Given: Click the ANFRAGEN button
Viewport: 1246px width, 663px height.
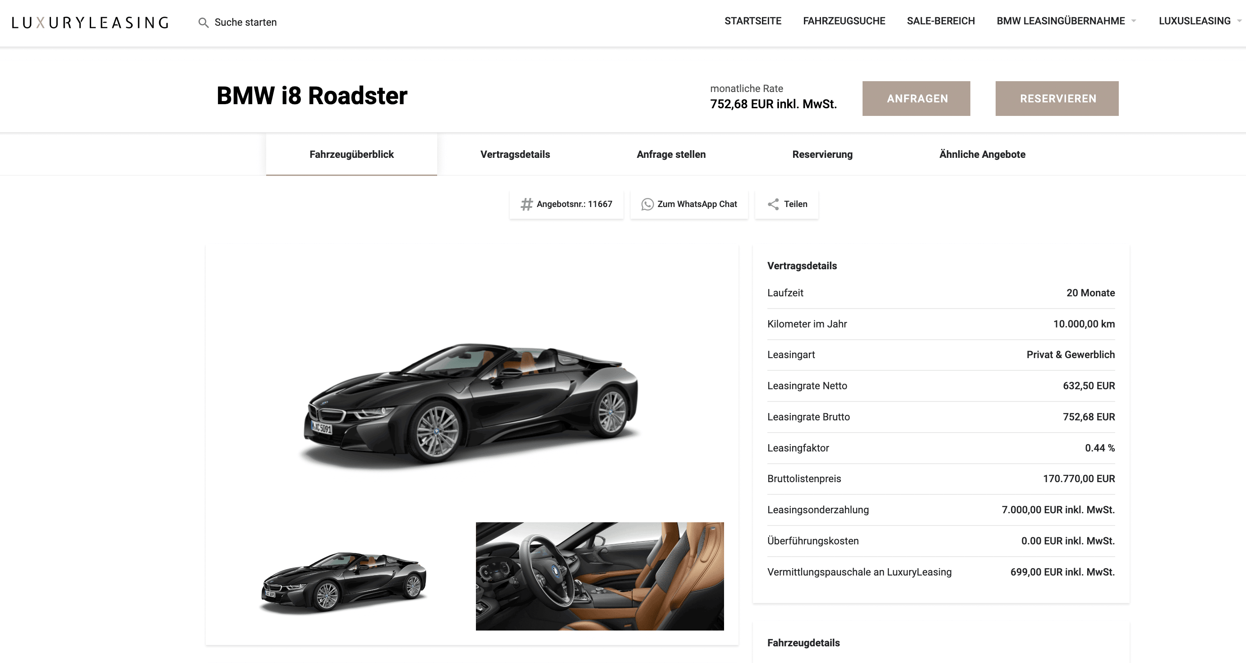Looking at the screenshot, I should 916,98.
